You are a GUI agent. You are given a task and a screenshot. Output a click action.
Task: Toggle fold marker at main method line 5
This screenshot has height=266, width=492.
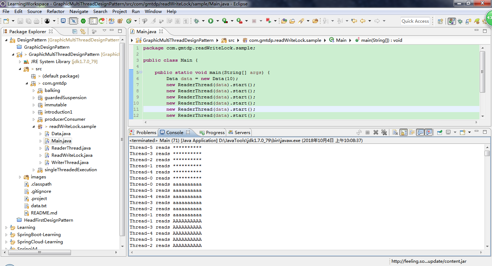(141, 72)
